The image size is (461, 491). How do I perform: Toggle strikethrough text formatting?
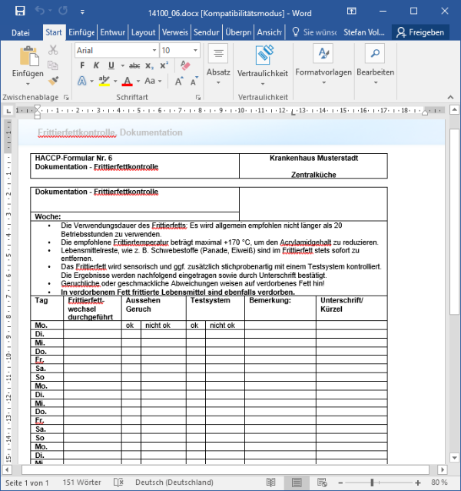click(x=134, y=65)
